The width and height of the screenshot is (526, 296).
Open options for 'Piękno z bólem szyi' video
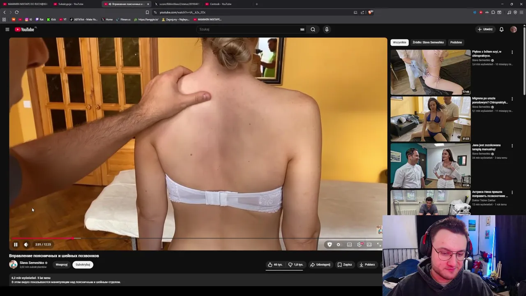(512, 52)
